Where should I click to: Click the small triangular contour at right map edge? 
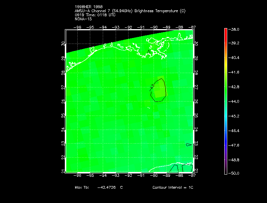(x=189, y=145)
